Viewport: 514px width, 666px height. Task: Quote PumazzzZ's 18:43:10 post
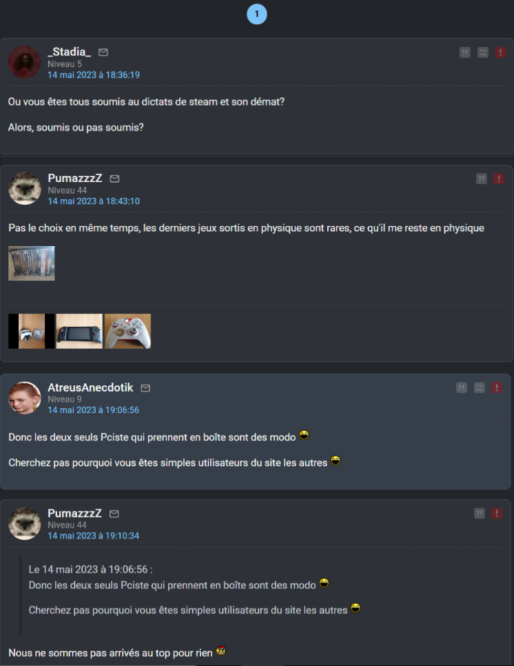tap(481, 179)
